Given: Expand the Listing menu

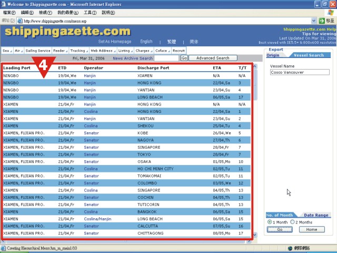Looking at the screenshot, I should [x=125, y=51].
